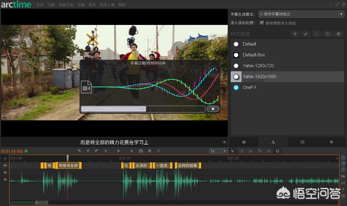The width and height of the screenshot is (347, 206).
Task: Click the playhead handle on the ruler
Action: (67, 158)
